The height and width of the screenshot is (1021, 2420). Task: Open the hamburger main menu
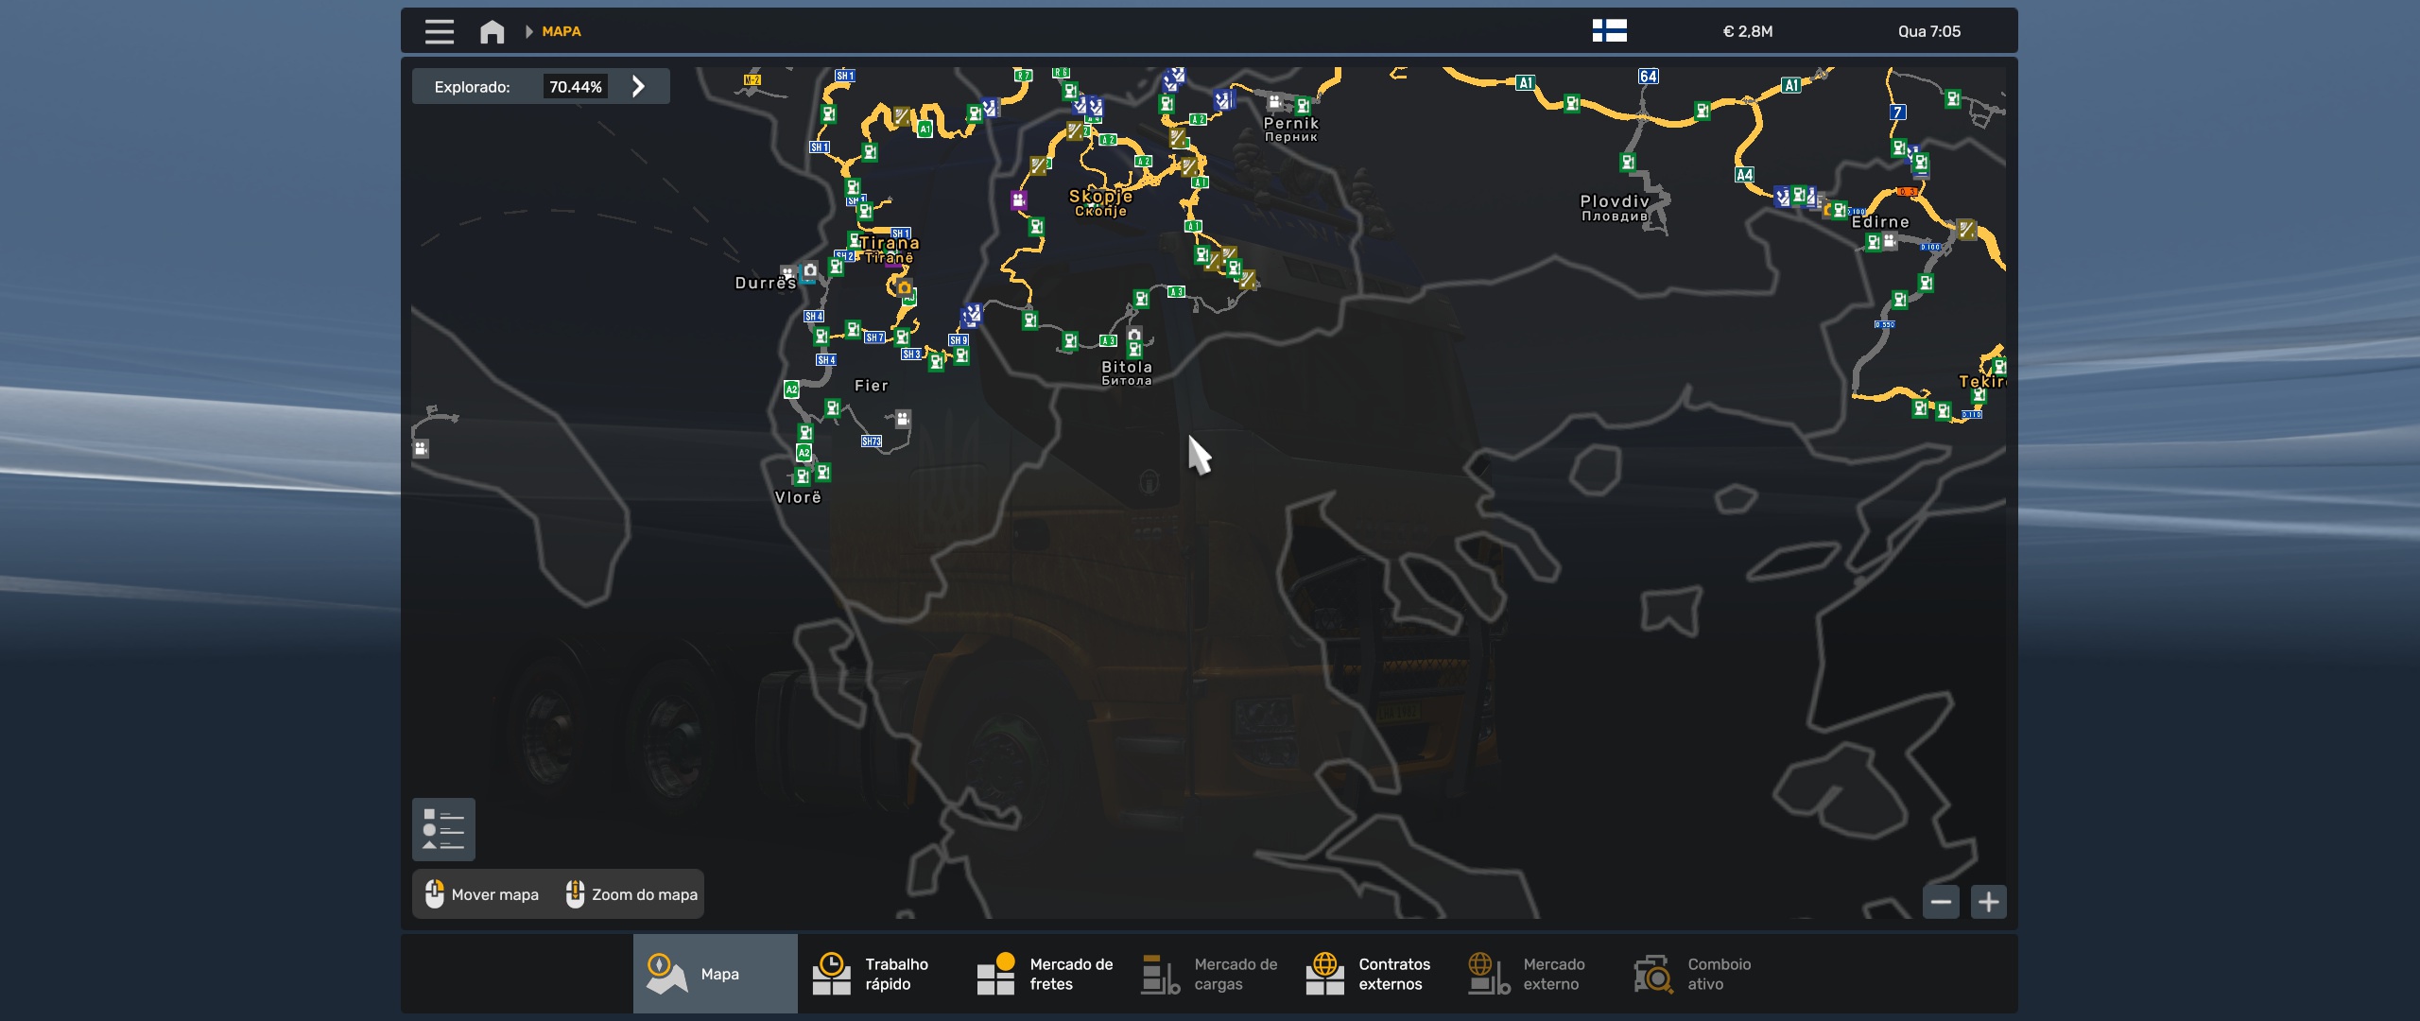[x=439, y=32]
